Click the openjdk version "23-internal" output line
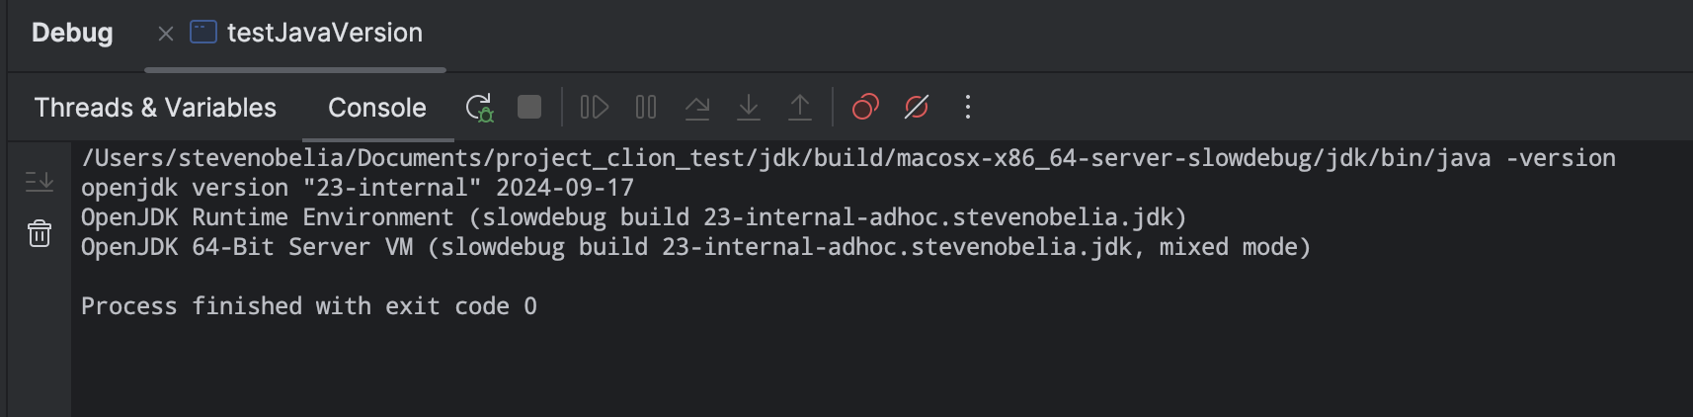This screenshot has height=417, width=1693. pos(357,188)
